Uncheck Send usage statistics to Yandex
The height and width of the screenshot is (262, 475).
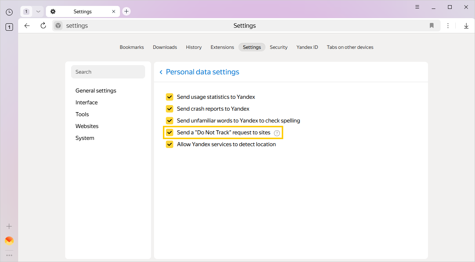click(x=170, y=97)
